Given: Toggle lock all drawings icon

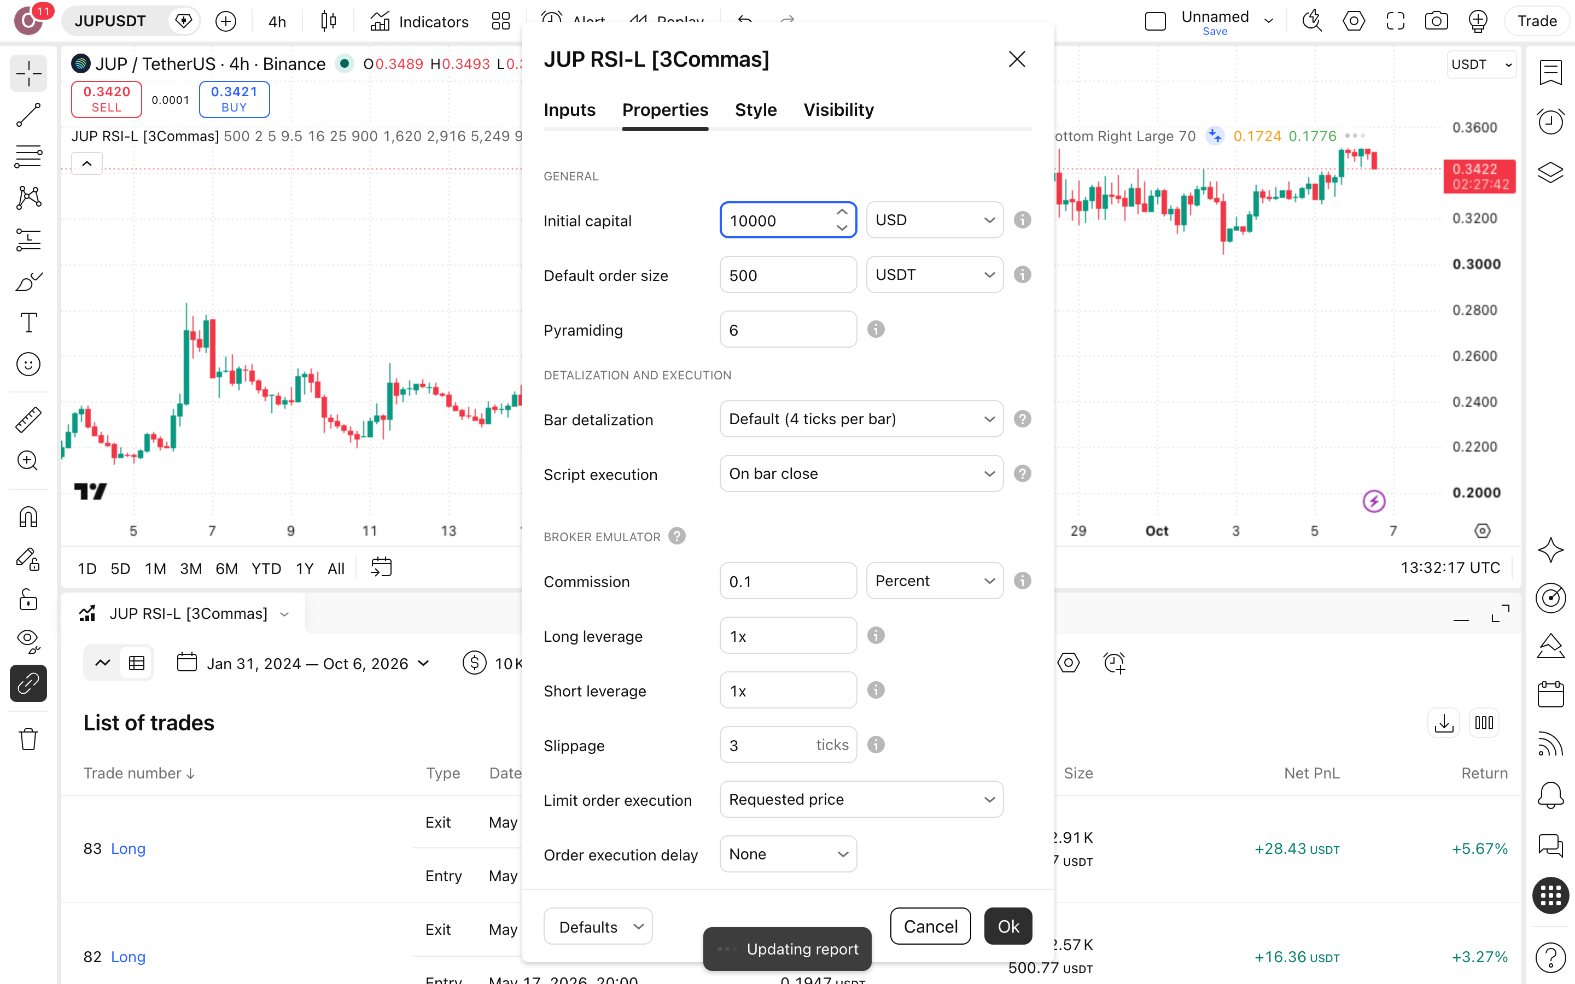Looking at the screenshot, I should coord(28,599).
